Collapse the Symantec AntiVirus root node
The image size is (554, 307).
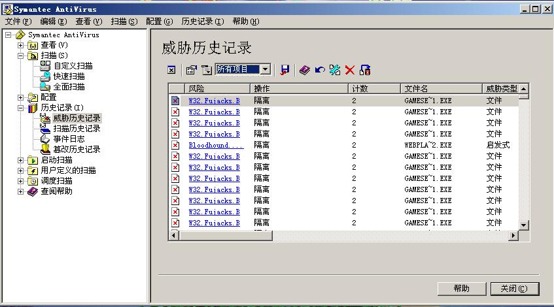8,35
